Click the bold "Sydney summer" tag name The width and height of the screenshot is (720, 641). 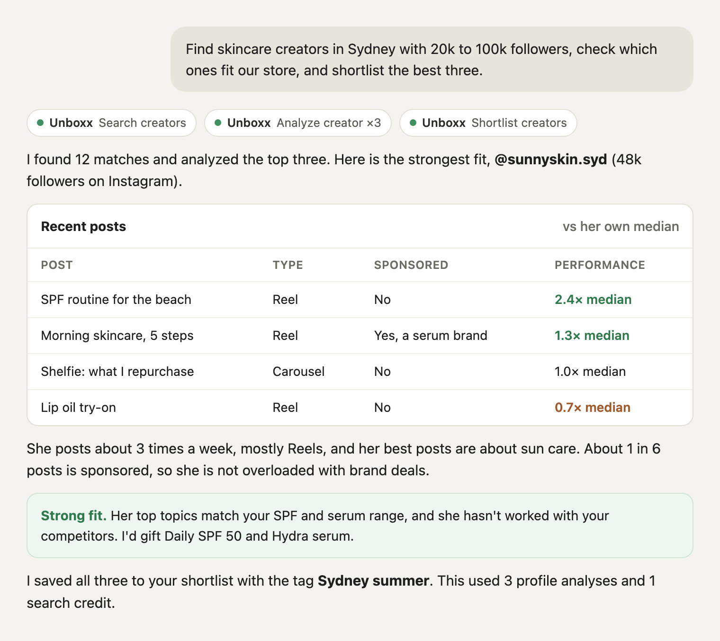[x=373, y=581]
